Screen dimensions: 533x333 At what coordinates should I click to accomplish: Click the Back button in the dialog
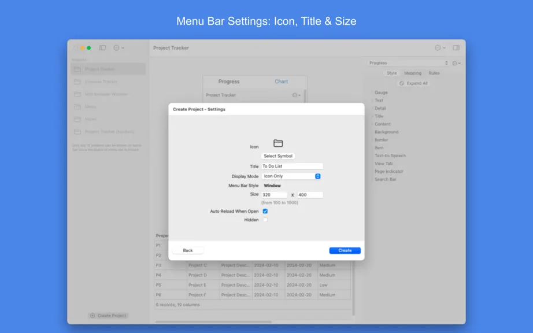188,250
